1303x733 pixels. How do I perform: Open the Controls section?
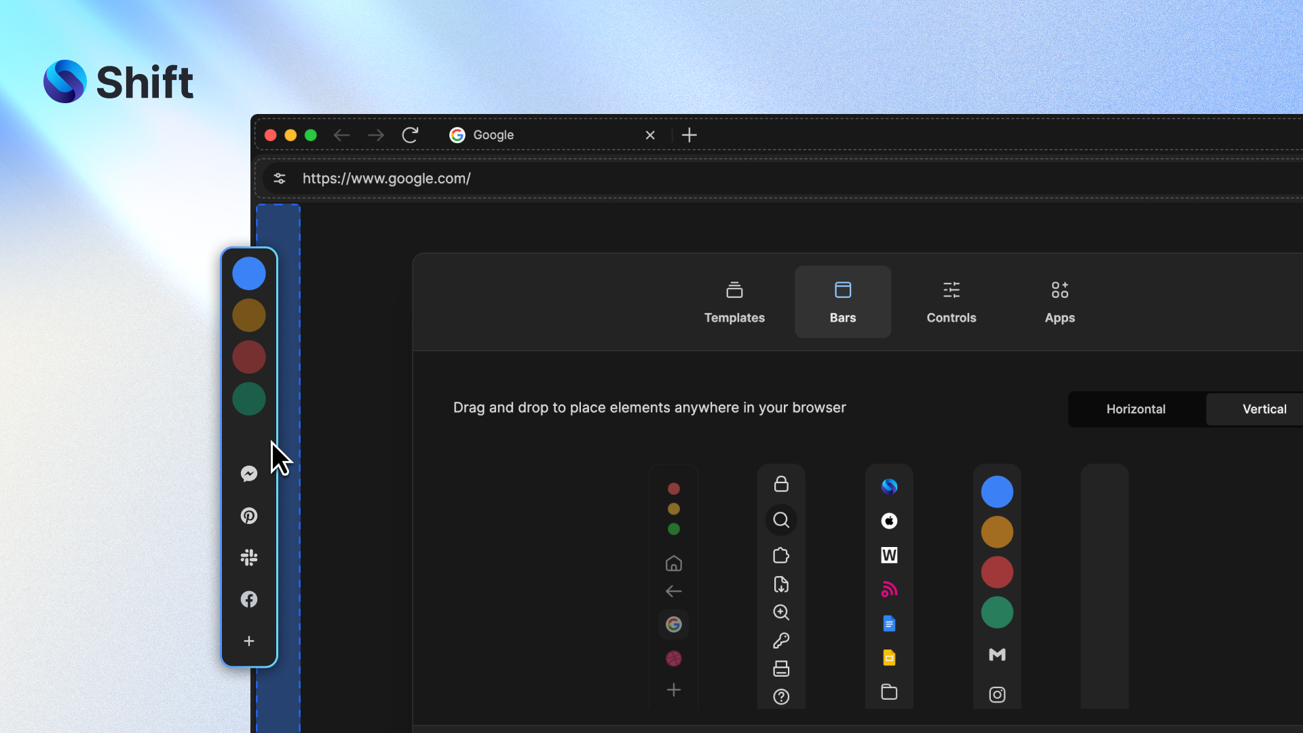951,301
